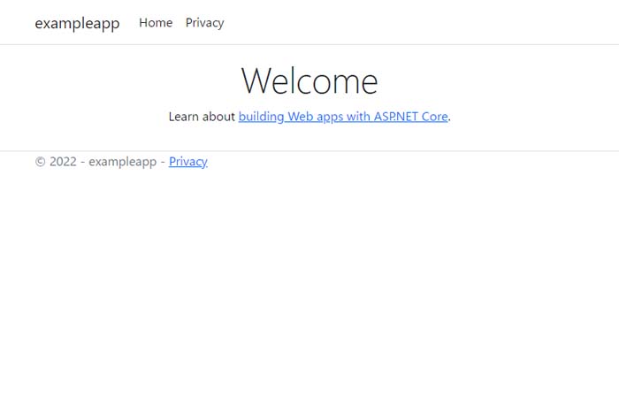Go to Home in navbar
The width and height of the screenshot is (619, 404).
click(156, 23)
